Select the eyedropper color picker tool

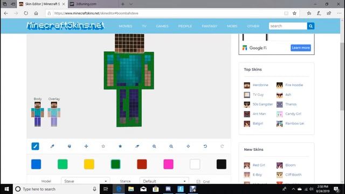(52, 146)
